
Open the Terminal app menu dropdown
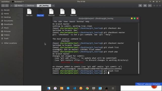tap(18, 2)
